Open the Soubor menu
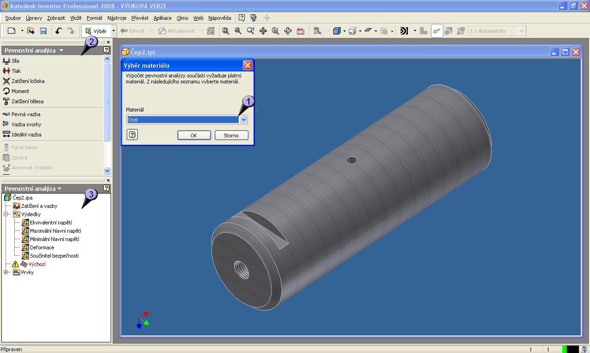Image resolution: width=590 pixels, height=353 pixels. pos(13,18)
